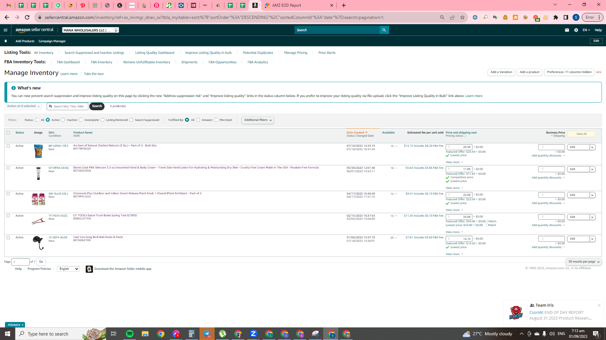The width and height of the screenshot is (606, 340).
Task: Select the Inactive status filter
Action: coord(63,120)
